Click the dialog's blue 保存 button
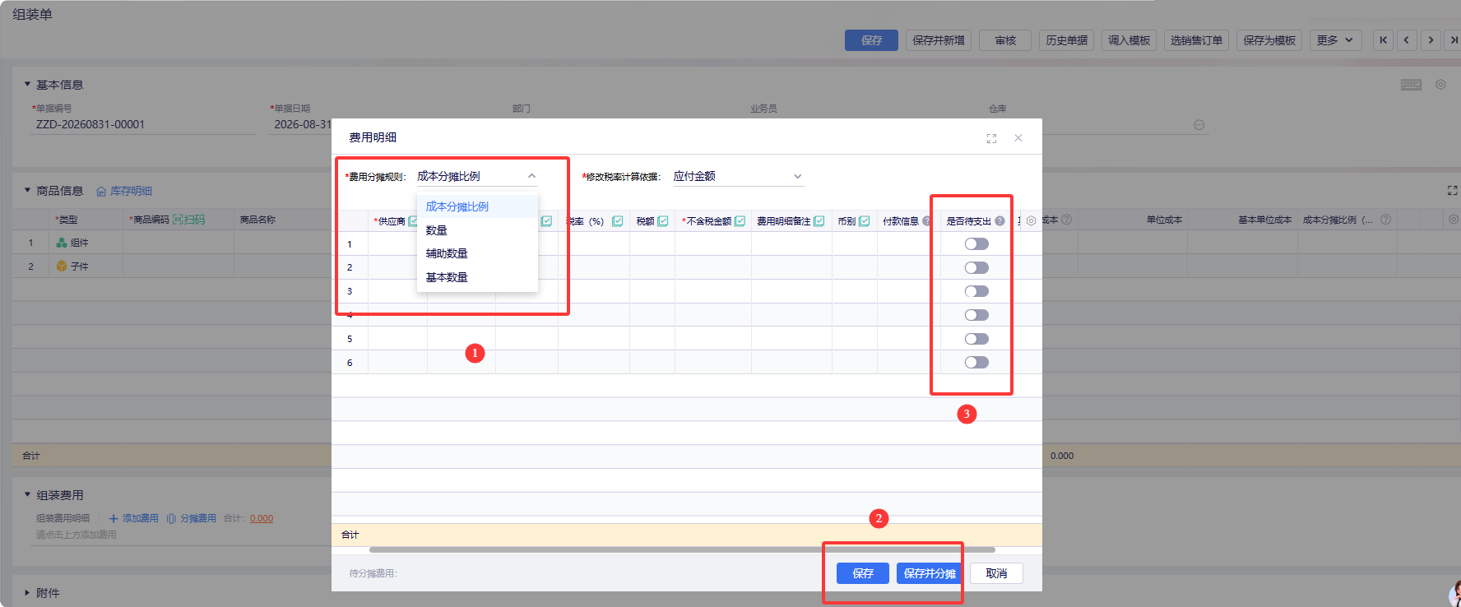Viewport: 1461px width, 607px height. click(x=863, y=573)
